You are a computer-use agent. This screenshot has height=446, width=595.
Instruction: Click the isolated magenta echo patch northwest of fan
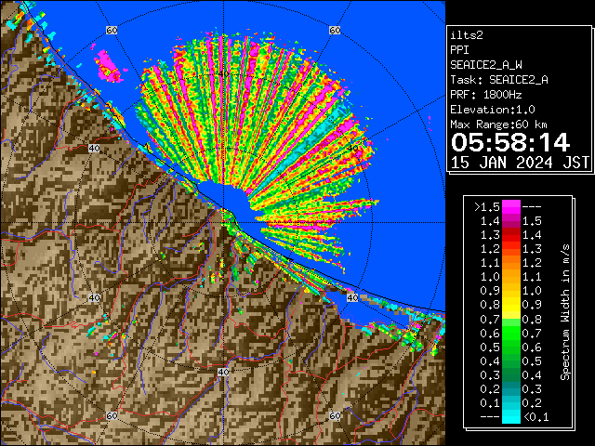tap(108, 66)
